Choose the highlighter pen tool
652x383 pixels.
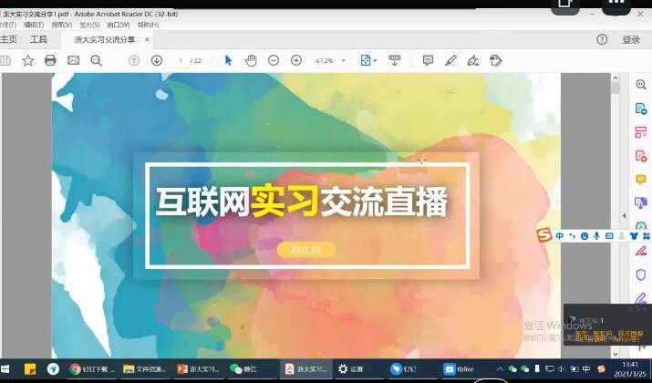450,60
